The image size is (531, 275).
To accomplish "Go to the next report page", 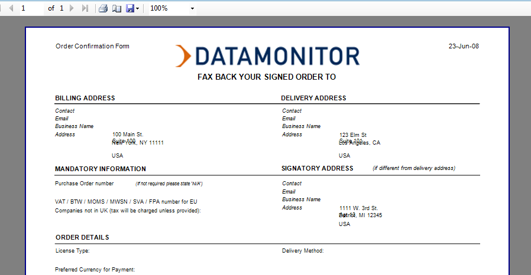I will (x=72, y=8).
